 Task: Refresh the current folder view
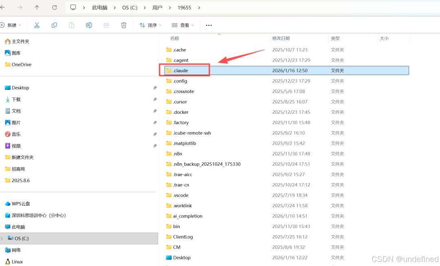(x=55, y=8)
